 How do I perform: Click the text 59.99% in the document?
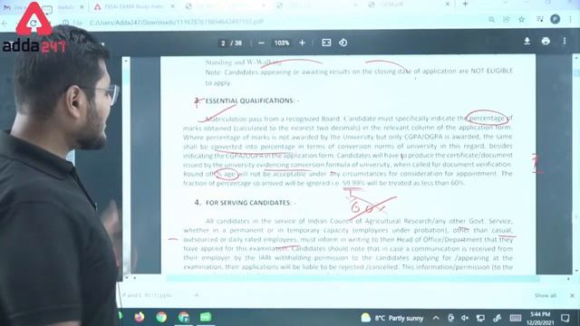[x=353, y=183]
